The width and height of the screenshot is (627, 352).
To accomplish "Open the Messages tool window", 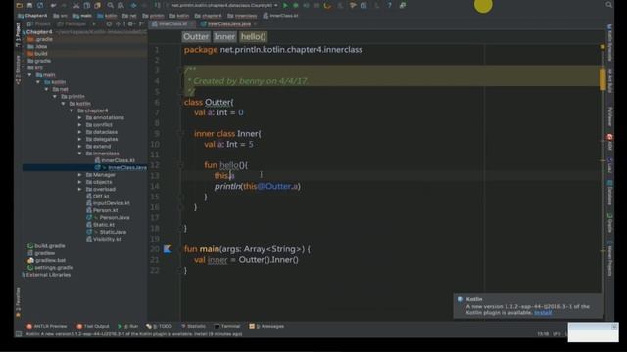I will coord(266,326).
